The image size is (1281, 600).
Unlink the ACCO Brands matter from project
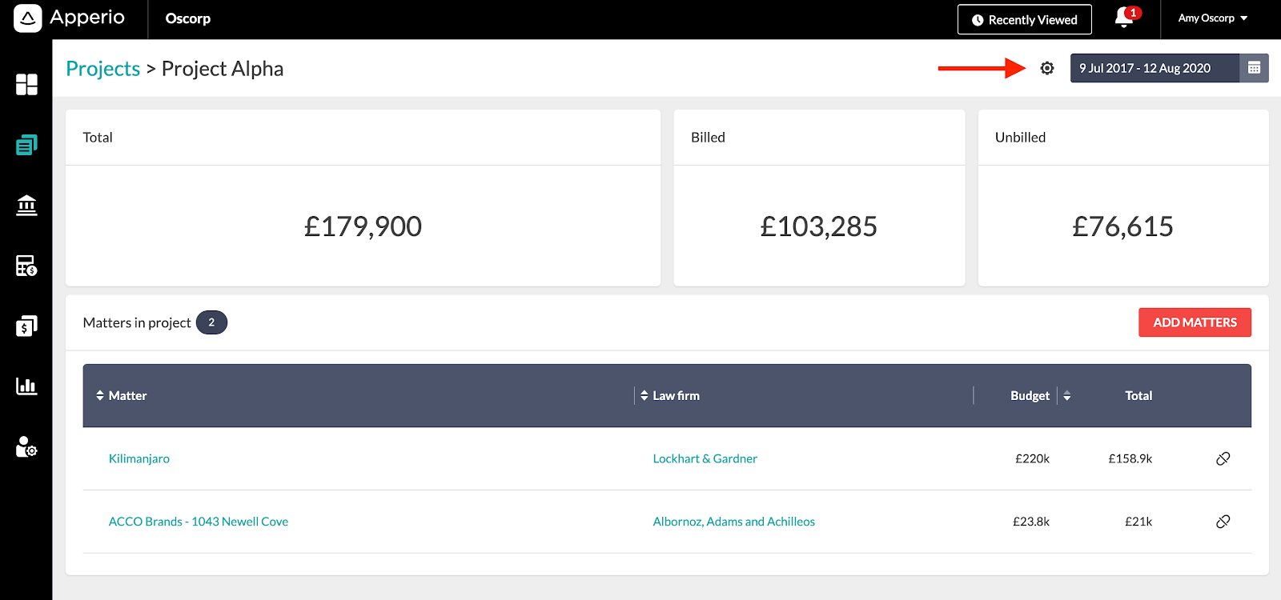pyautogui.click(x=1223, y=522)
